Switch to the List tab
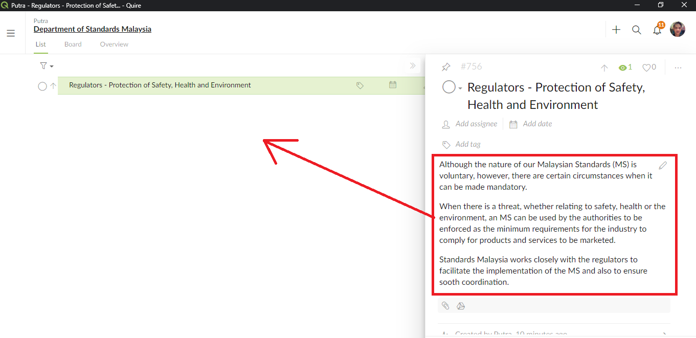The width and height of the screenshot is (696, 338). click(x=40, y=44)
